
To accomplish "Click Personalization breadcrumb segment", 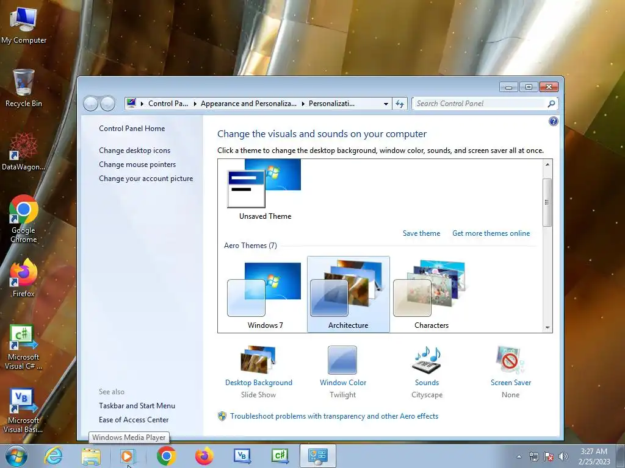I will 331,104.
